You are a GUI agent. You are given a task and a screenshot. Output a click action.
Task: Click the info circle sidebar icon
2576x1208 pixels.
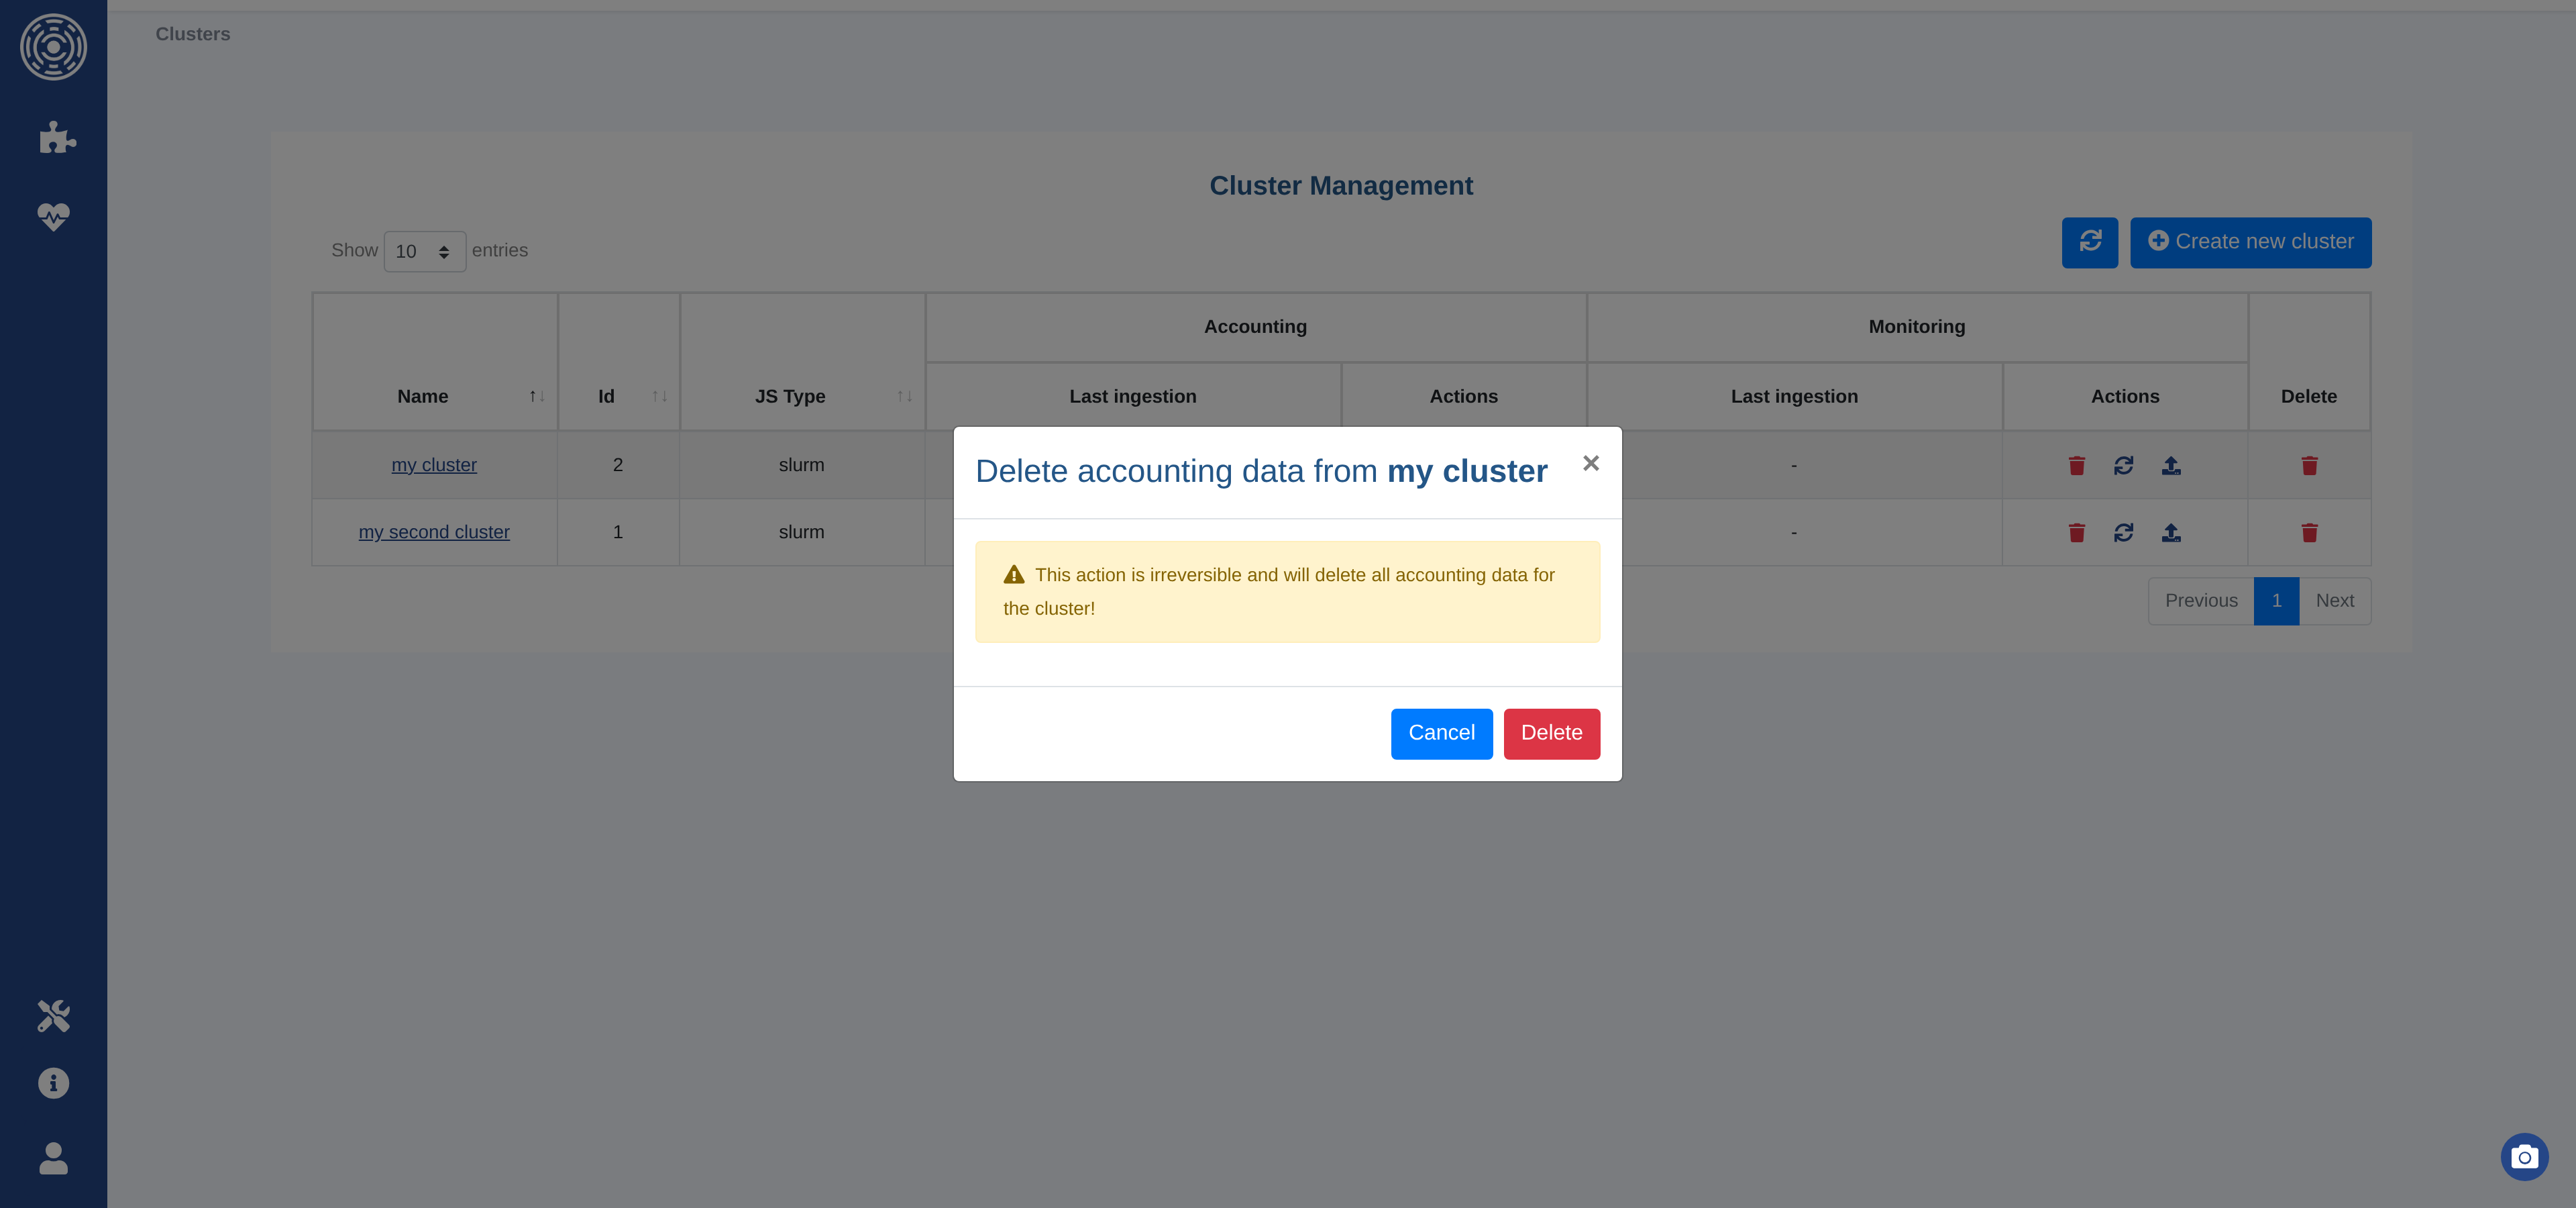pos(53,1083)
